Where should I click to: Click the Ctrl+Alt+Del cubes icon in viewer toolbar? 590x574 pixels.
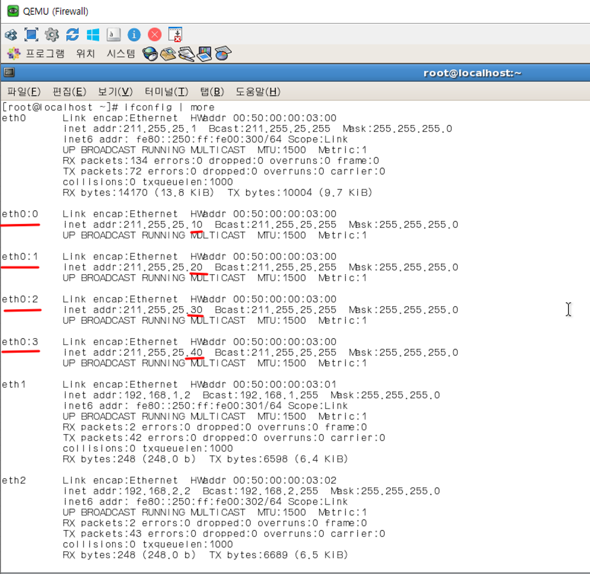pos(11,35)
